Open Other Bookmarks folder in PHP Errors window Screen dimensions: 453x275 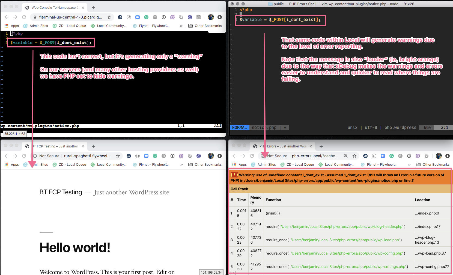tap(433, 165)
